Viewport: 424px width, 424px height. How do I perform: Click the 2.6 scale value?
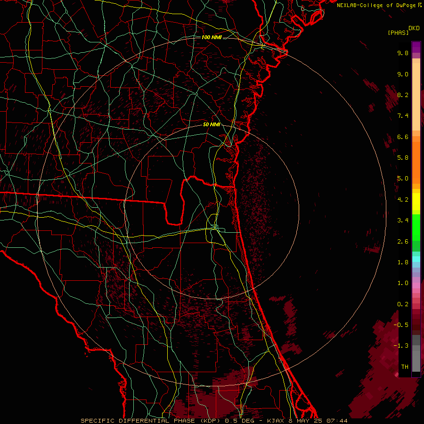pos(403,241)
